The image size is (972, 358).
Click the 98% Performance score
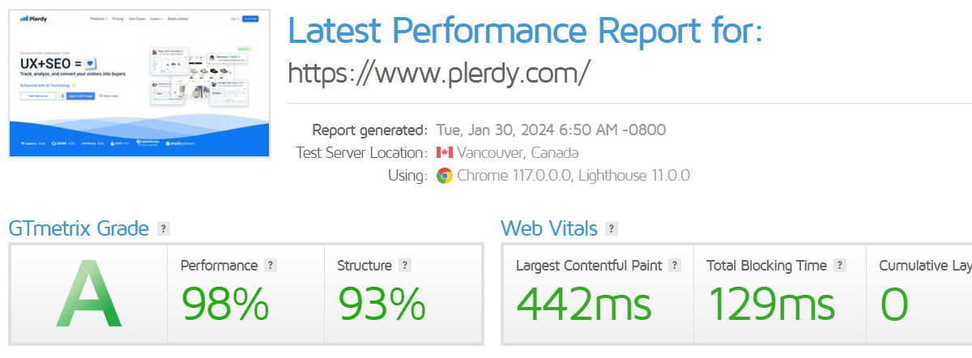(224, 305)
